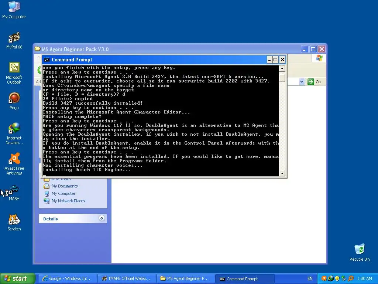Maximize the MS Agent Beginner Pack window

(x=313, y=49)
